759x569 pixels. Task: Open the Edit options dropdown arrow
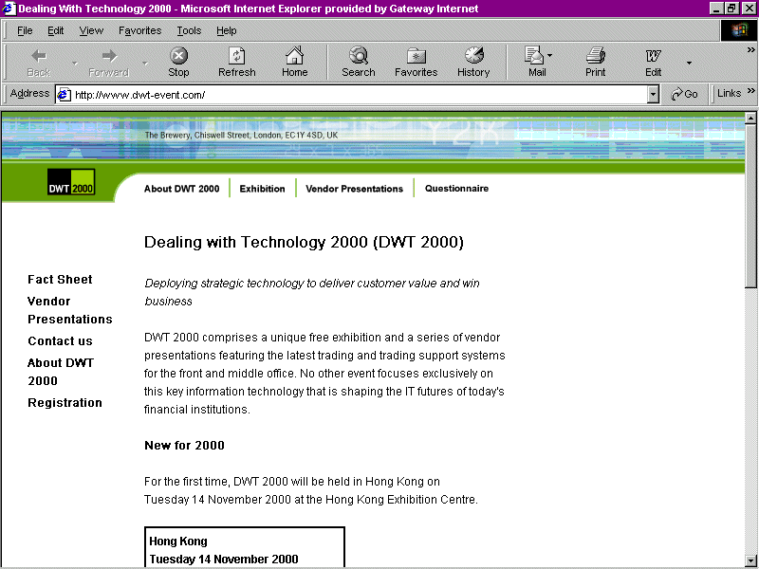[689, 63]
